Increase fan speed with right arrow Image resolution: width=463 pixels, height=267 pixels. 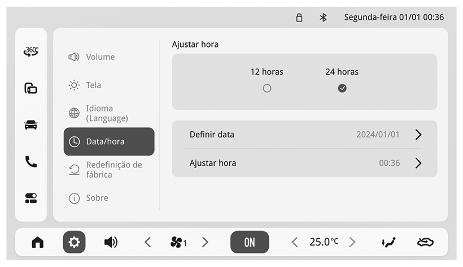point(205,242)
